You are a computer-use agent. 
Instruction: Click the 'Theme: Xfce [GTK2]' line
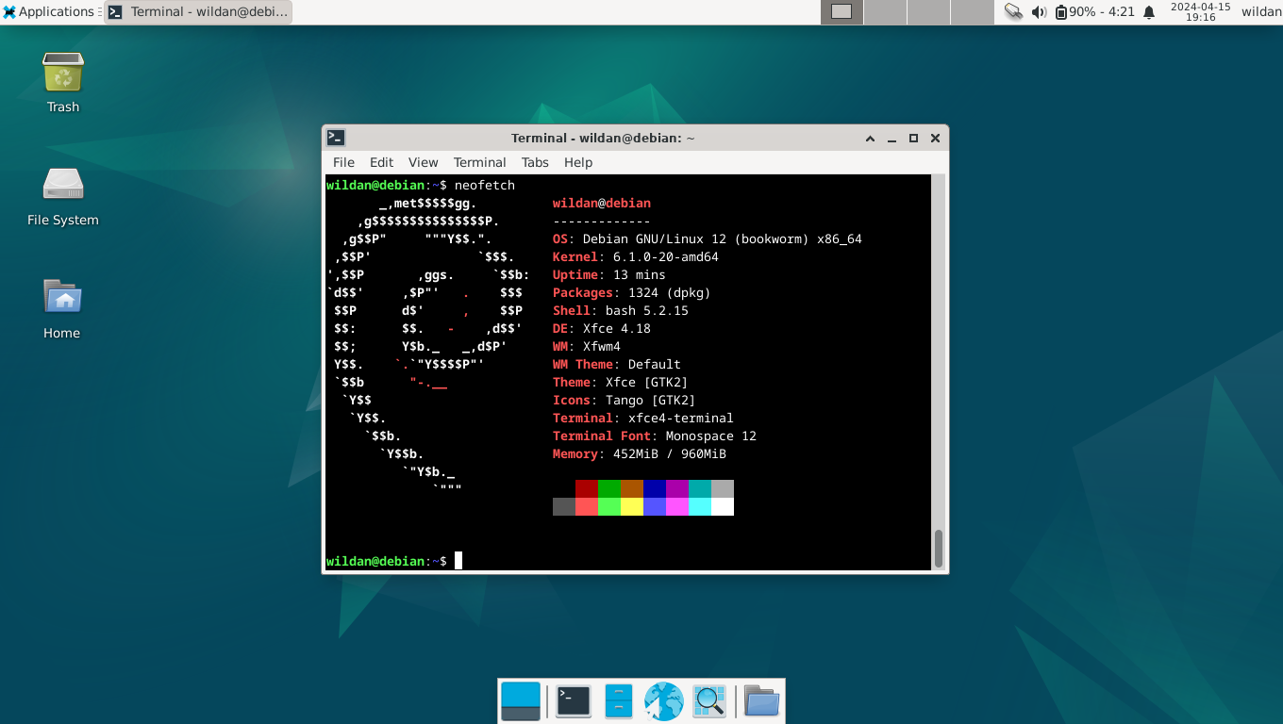click(621, 382)
